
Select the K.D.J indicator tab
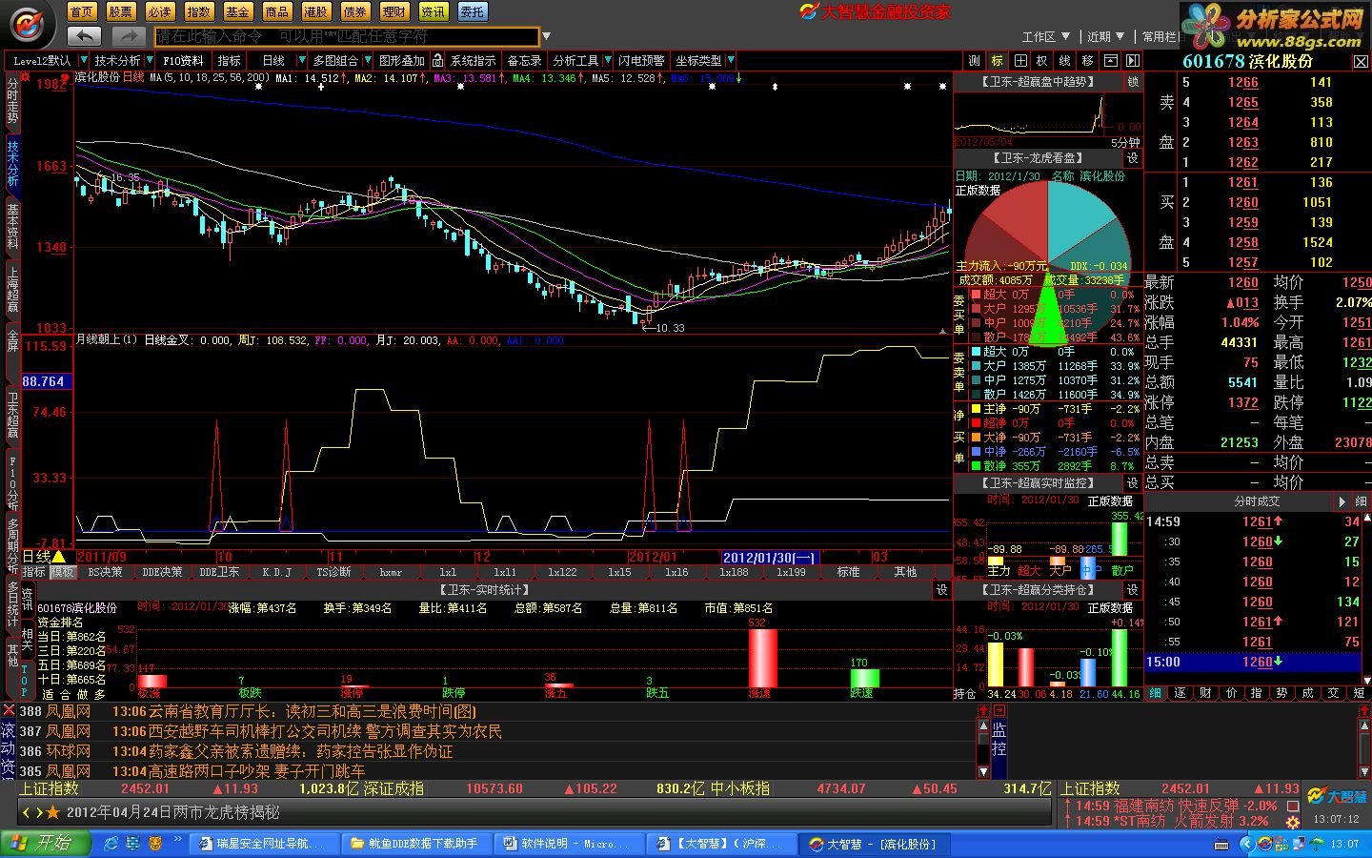(276, 572)
